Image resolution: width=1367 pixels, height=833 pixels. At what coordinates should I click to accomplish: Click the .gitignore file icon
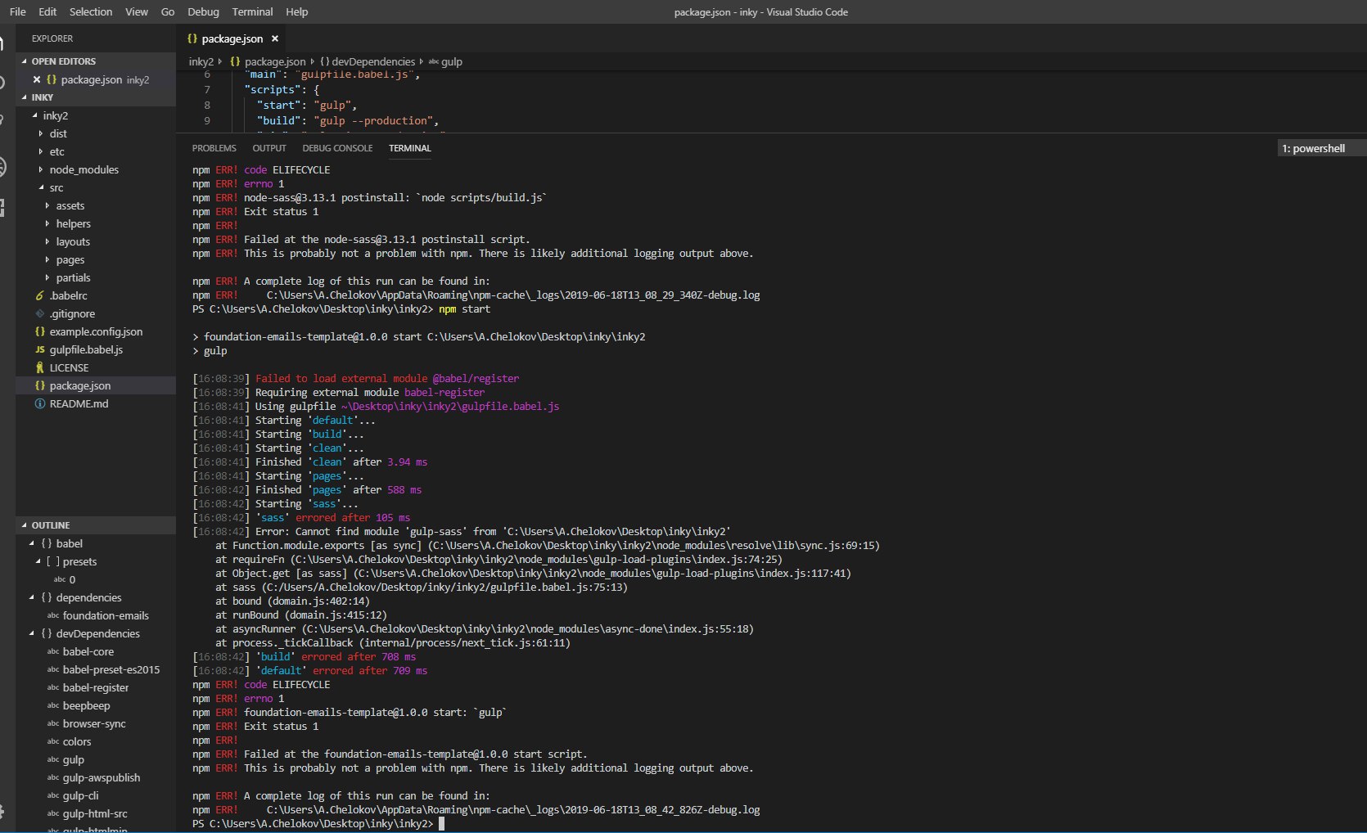[x=40, y=313]
